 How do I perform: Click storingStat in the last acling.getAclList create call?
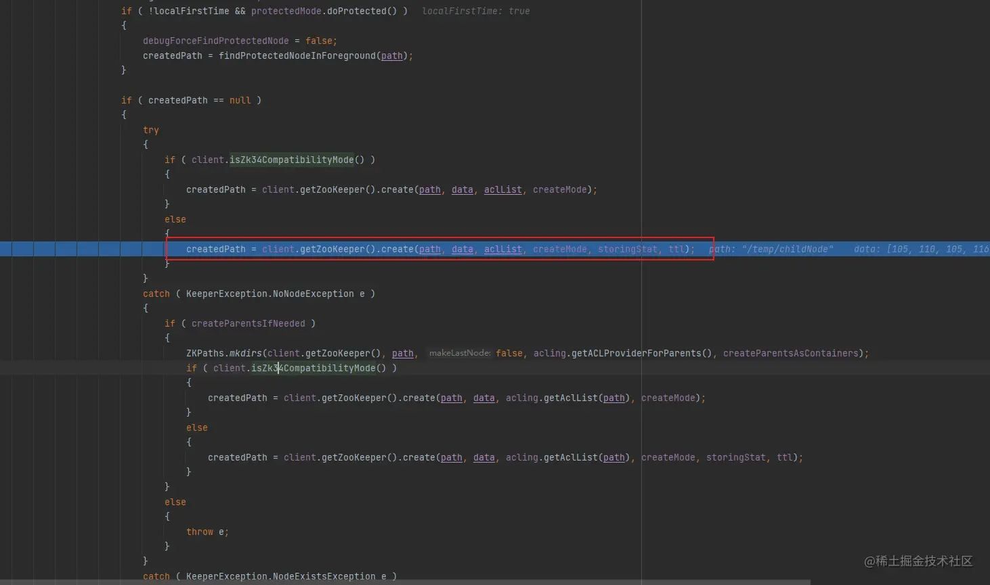click(x=735, y=457)
